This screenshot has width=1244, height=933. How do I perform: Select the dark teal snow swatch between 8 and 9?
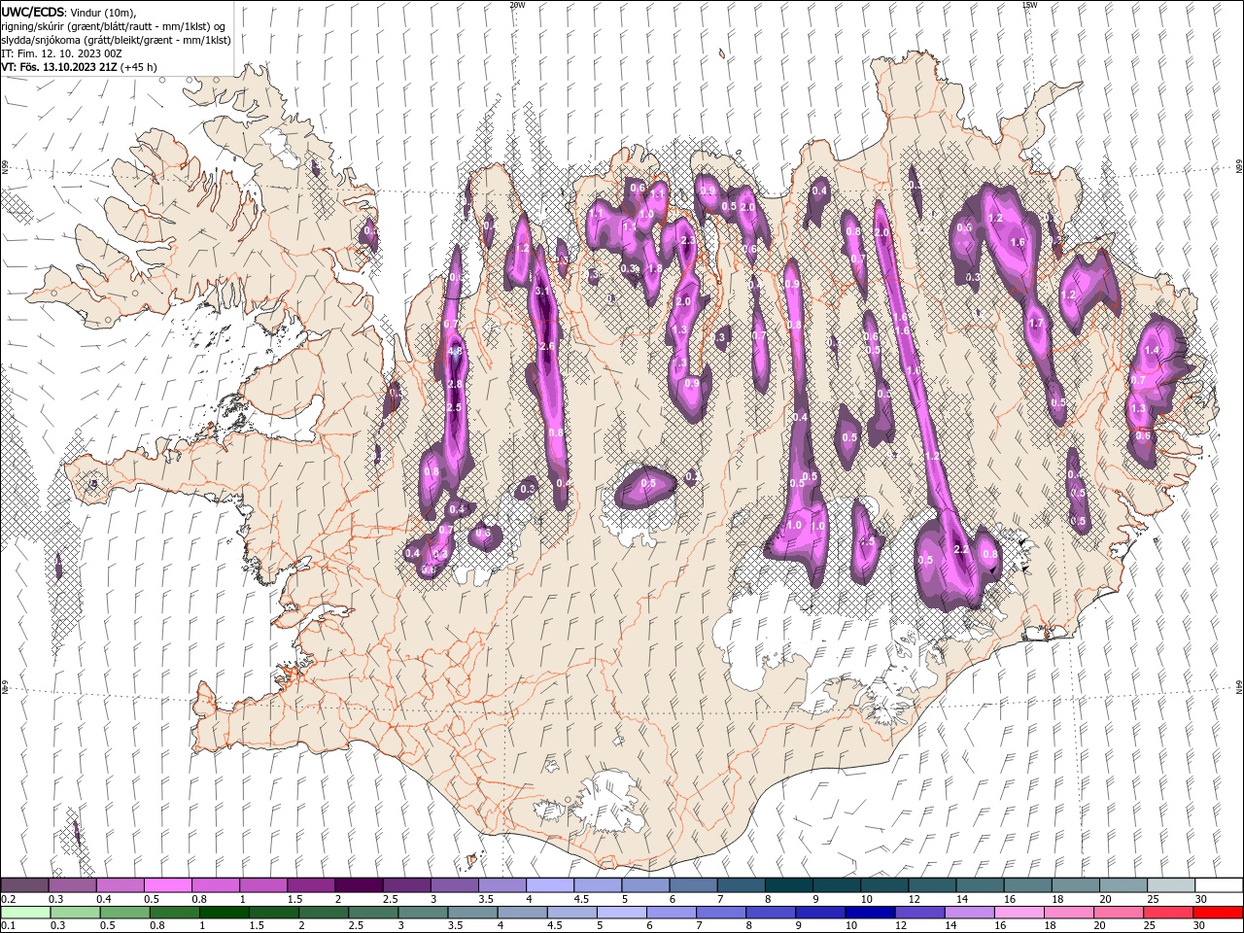[x=787, y=885]
